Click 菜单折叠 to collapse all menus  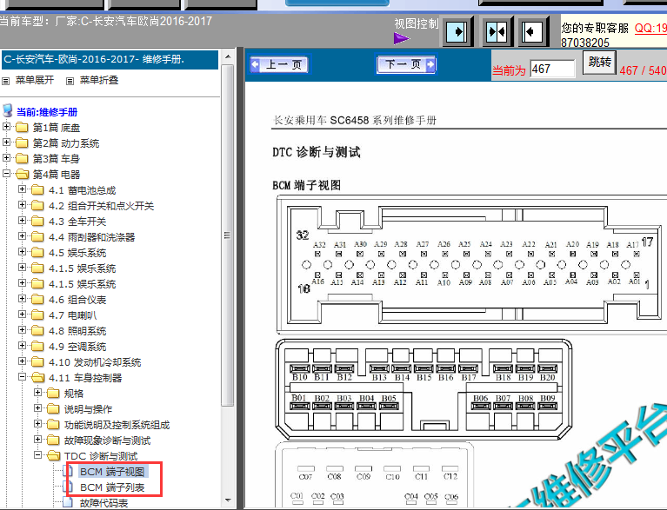coord(98,80)
